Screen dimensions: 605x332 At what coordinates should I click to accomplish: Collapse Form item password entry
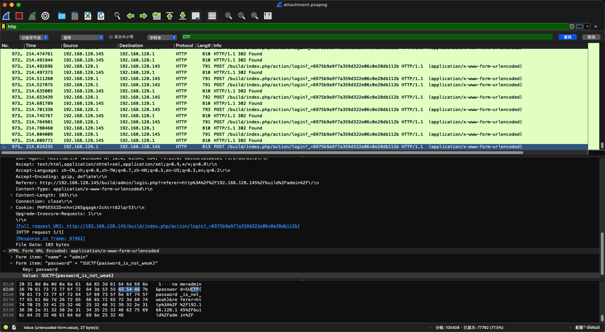coord(11,263)
